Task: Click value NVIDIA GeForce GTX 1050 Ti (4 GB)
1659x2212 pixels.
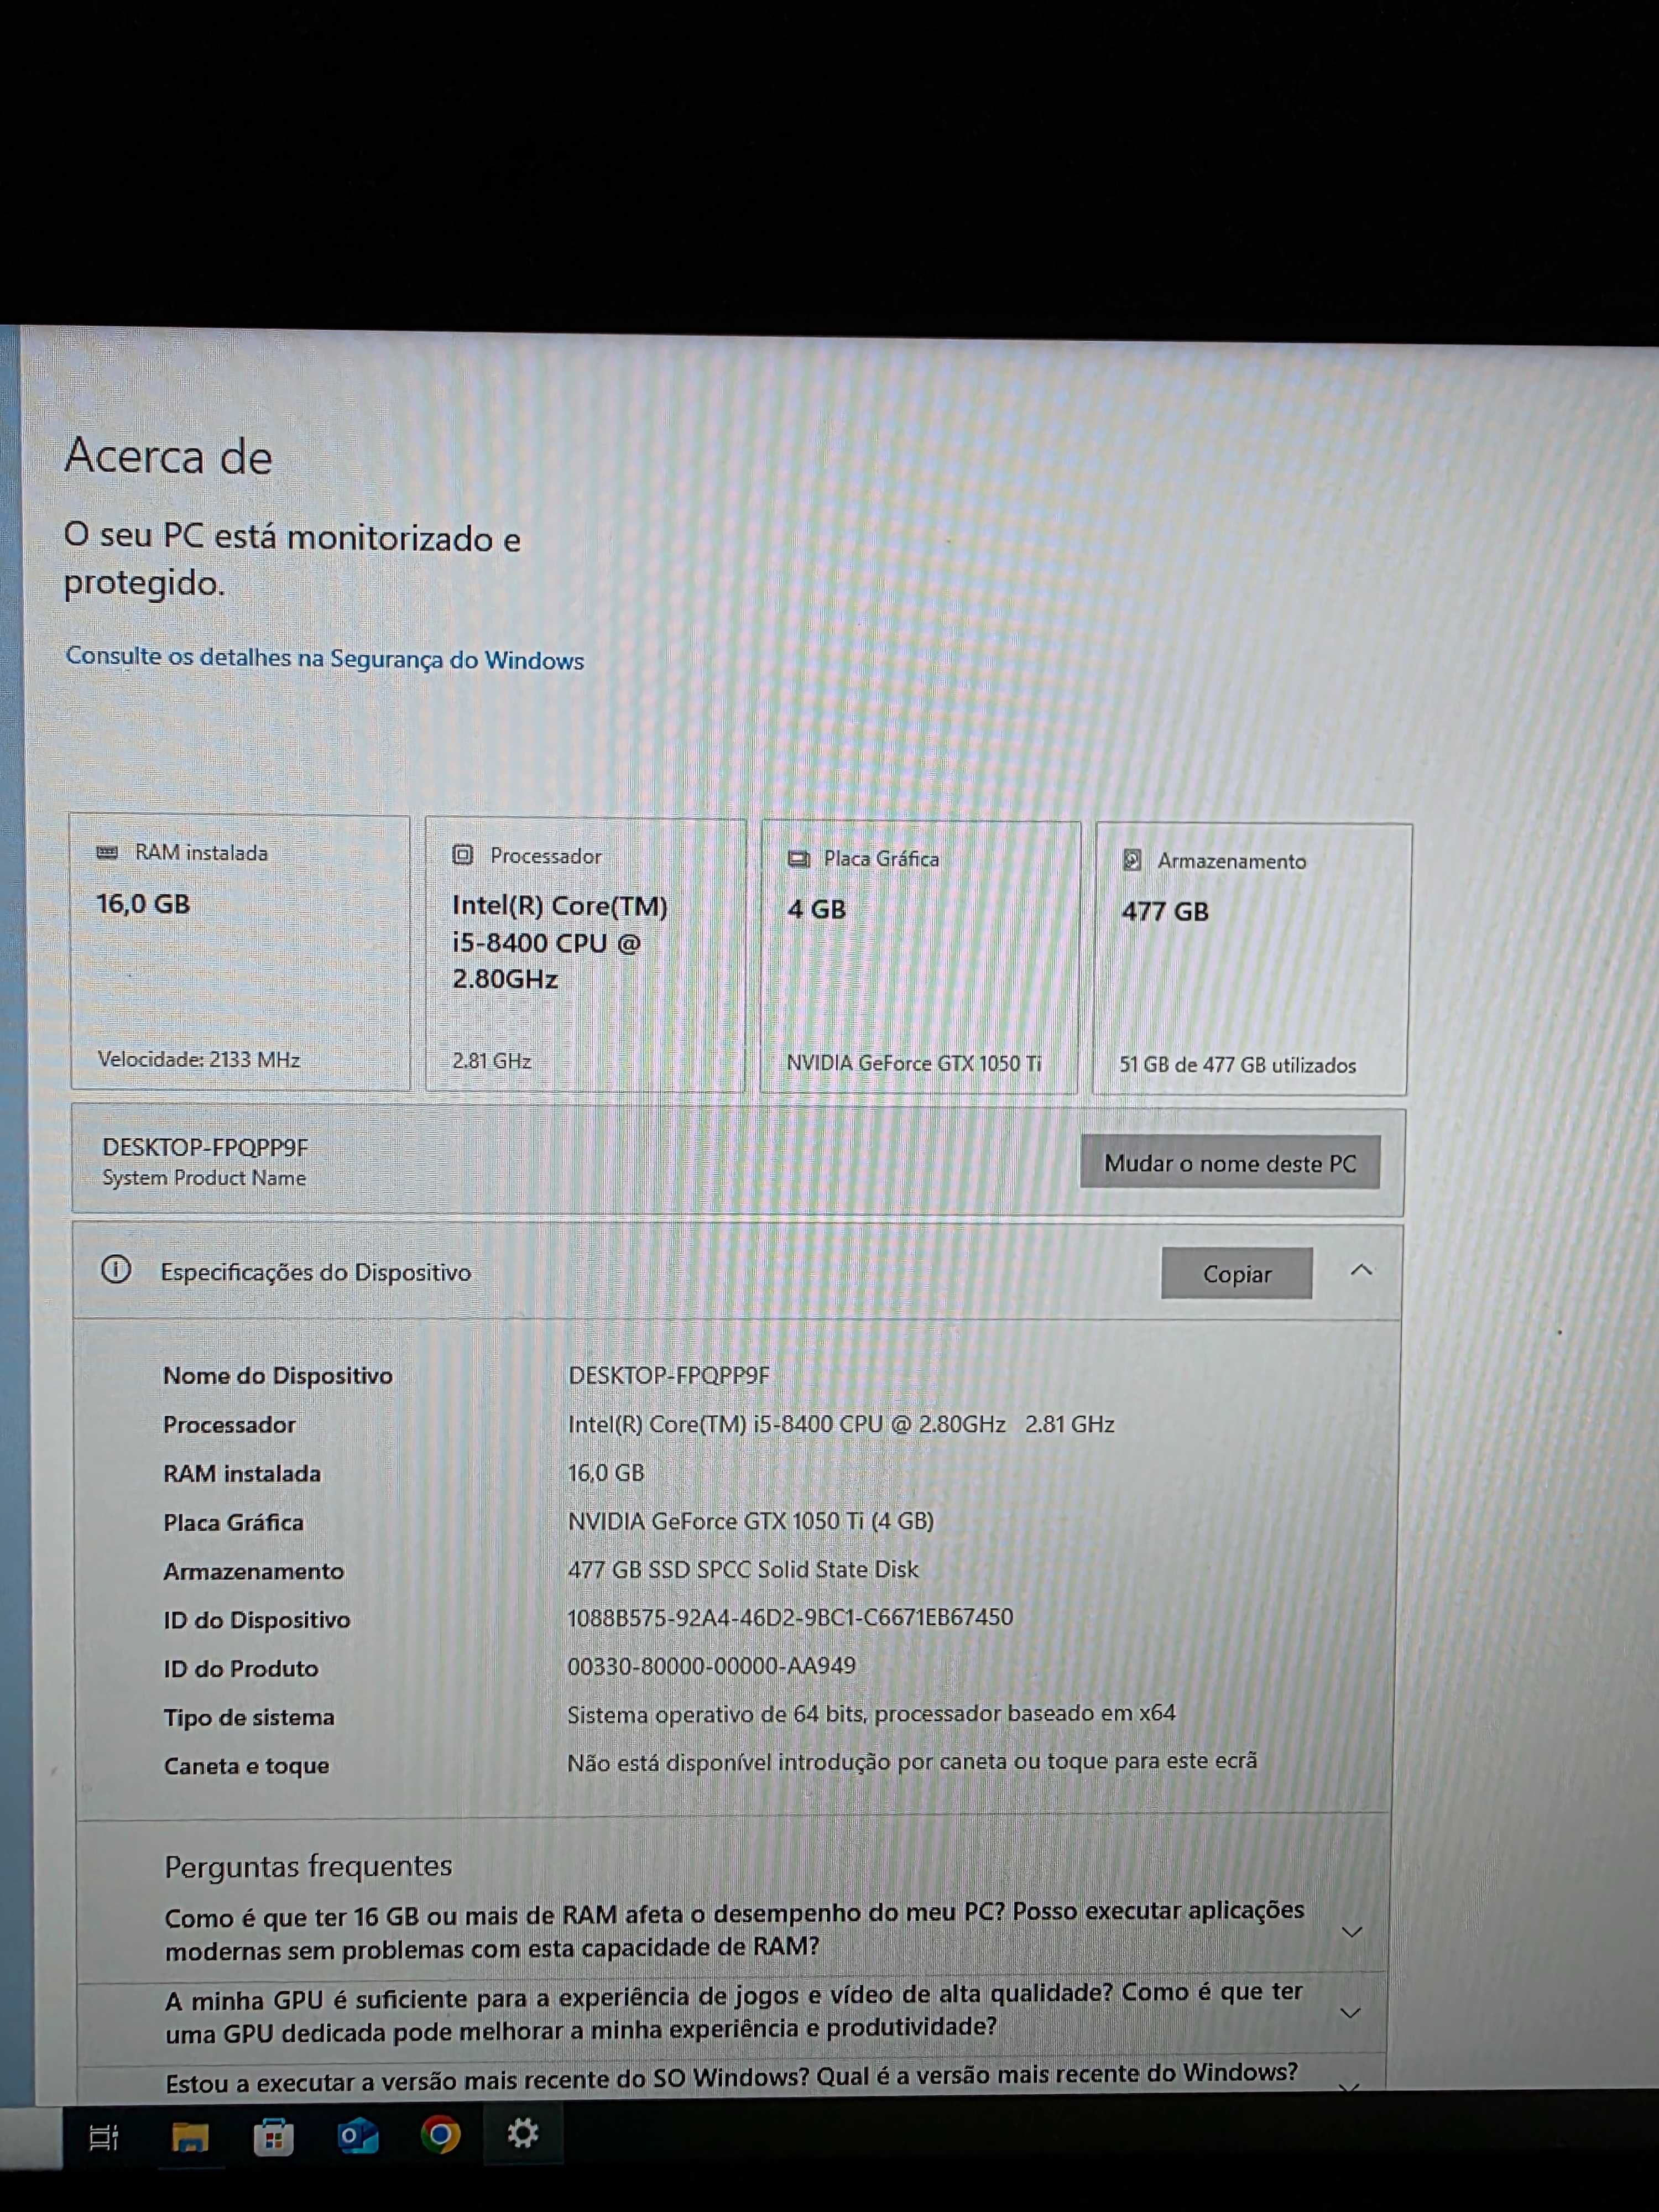Action: [751, 1520]
